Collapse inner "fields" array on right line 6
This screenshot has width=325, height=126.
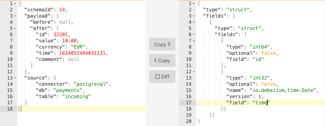[194, 35]
